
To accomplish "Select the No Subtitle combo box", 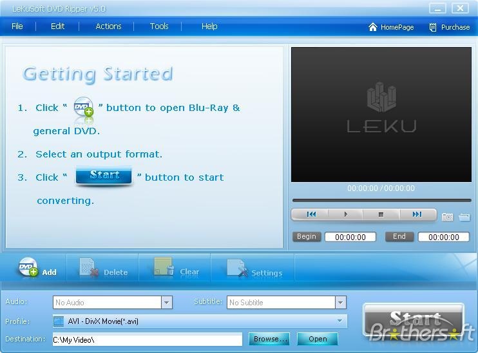I will pyautogui.click(x=286, y=302).
